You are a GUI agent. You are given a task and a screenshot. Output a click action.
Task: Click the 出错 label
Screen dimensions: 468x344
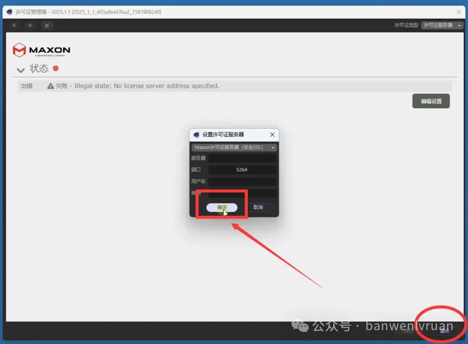[x=26, y=86]
